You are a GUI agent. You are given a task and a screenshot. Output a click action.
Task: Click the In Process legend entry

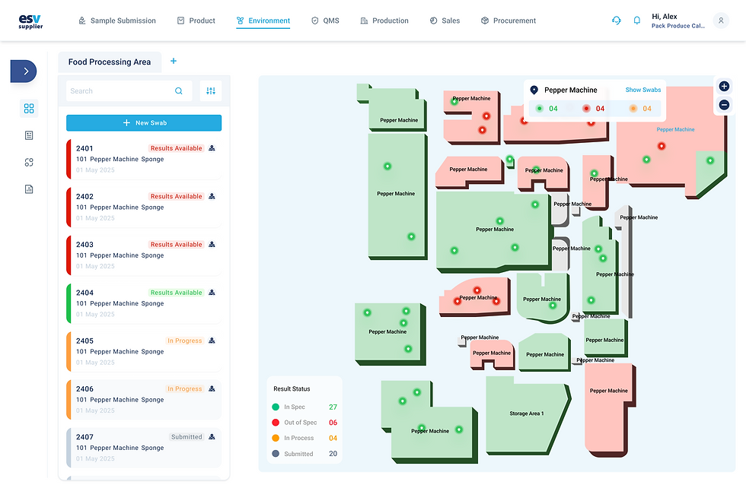[304, 438]
